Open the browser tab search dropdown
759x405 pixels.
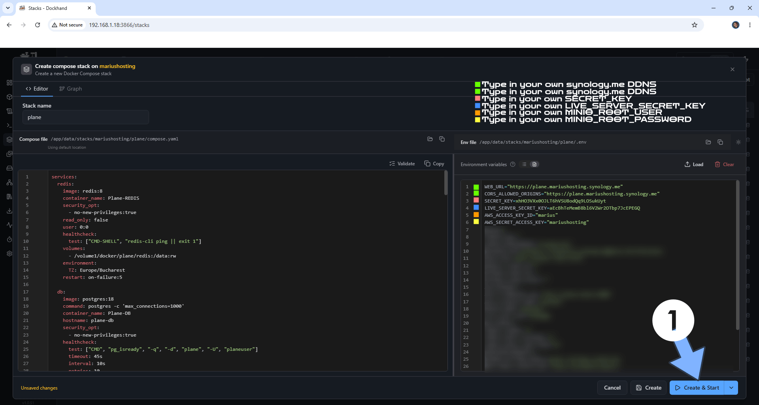pyautogui.click(x=8, y=8)
